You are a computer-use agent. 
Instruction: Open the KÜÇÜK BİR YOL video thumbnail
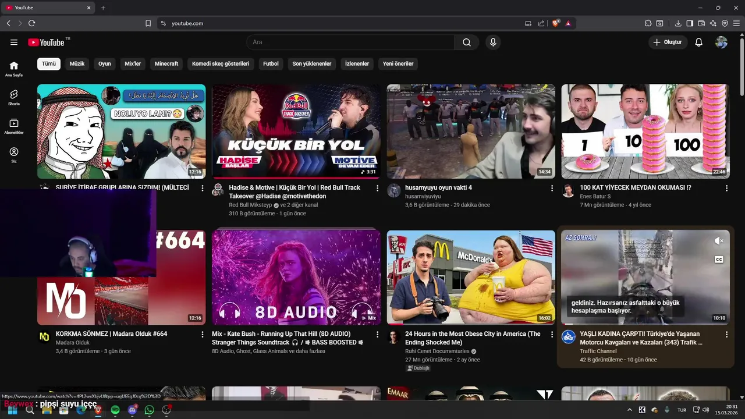[x=296, y=132]
